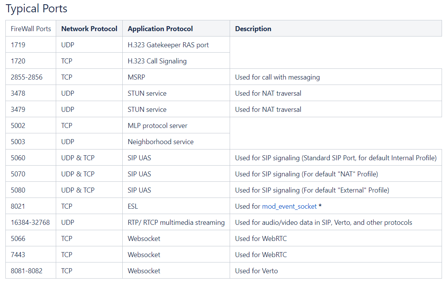Click Used for call with messaging description

[336, 77]
